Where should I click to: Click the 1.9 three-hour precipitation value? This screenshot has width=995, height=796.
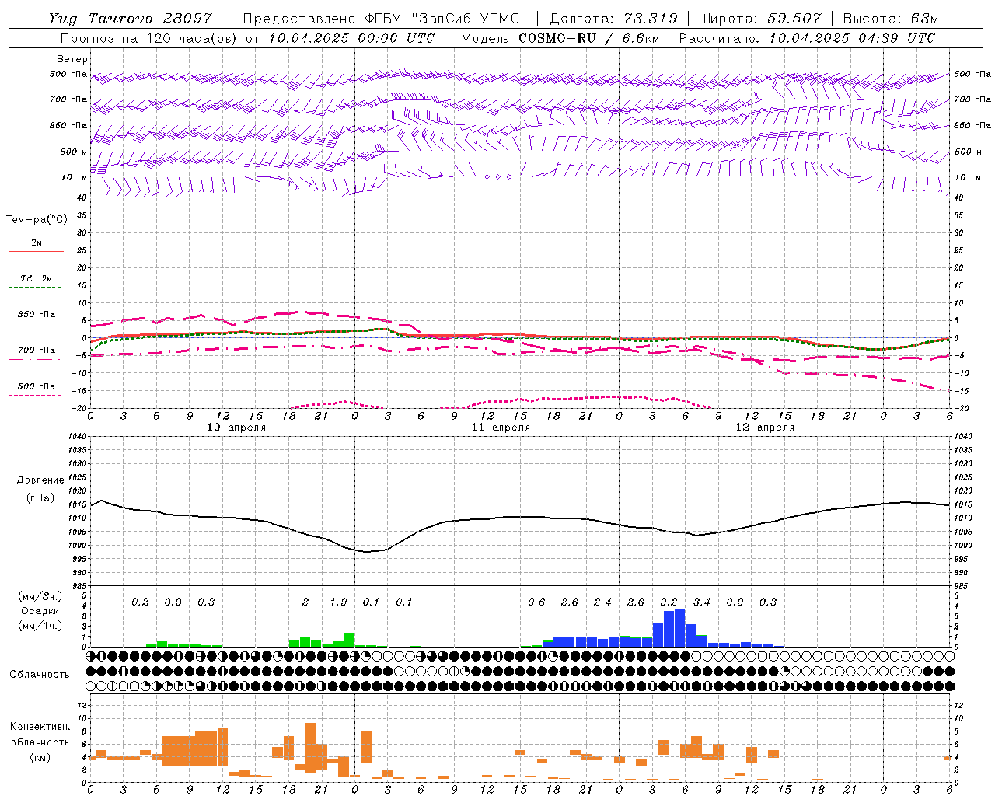[338, 602]
